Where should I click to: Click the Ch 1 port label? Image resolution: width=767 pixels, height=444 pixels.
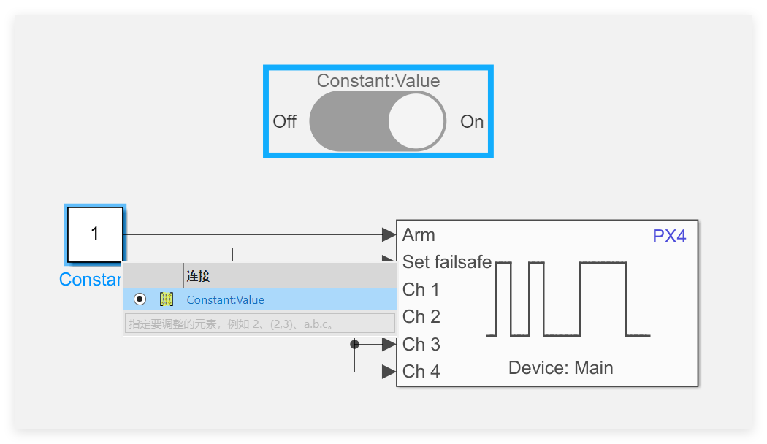coord(421,290)
